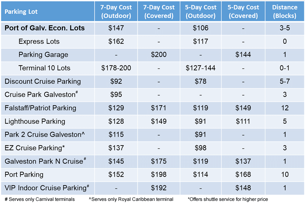Select Galveston Park N Cruise $175 cell

pyautogui.click(x=159, y=161)
